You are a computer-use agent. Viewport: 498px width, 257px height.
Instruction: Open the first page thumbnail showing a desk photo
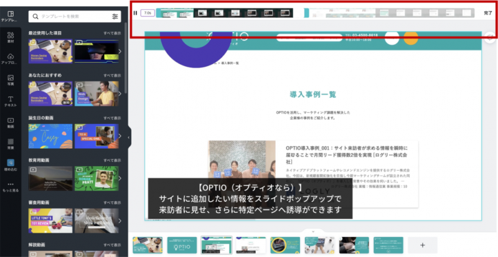coord(148,245)
